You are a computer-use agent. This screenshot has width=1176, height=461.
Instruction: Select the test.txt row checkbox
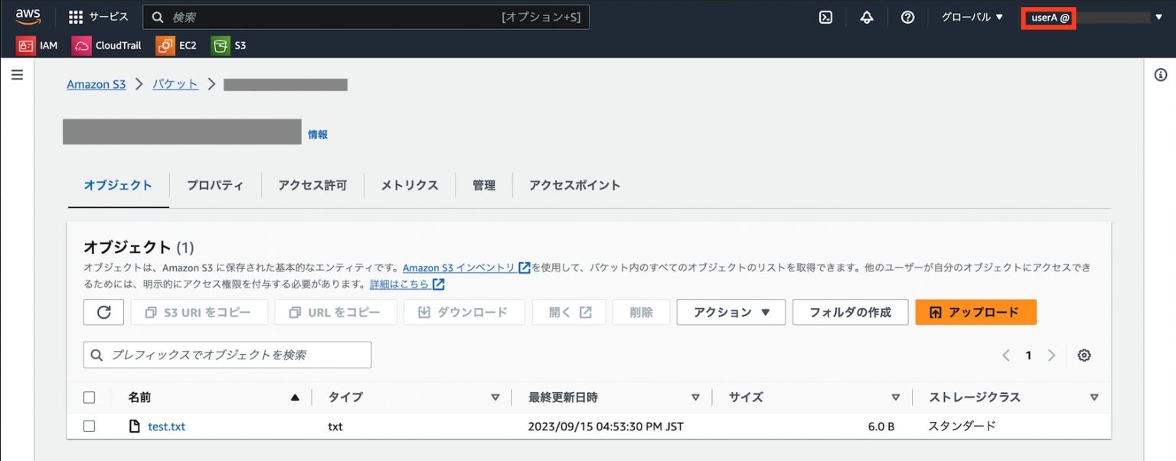click(90, 426)
